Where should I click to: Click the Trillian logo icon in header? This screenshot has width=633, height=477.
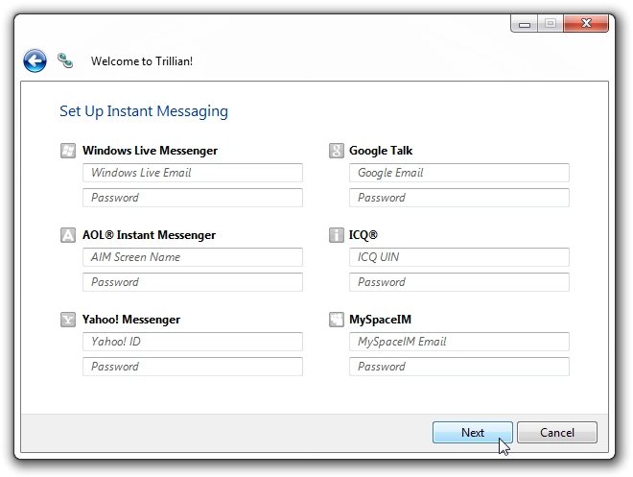tap(65, 60)
